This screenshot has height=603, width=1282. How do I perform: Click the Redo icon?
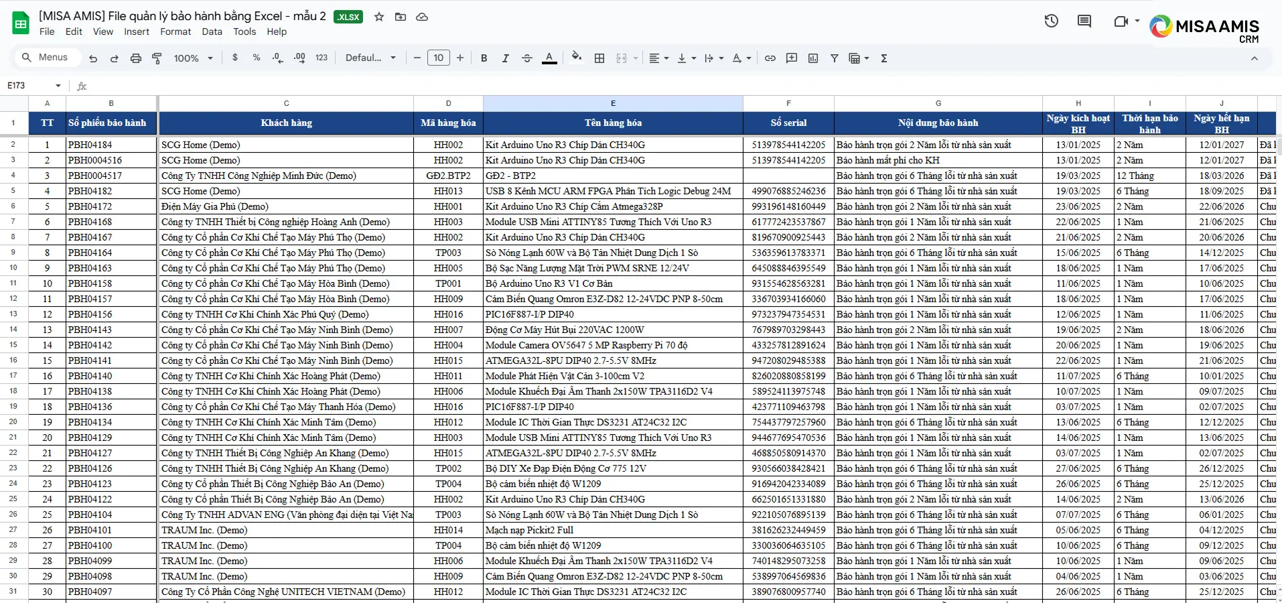(115, 58)
